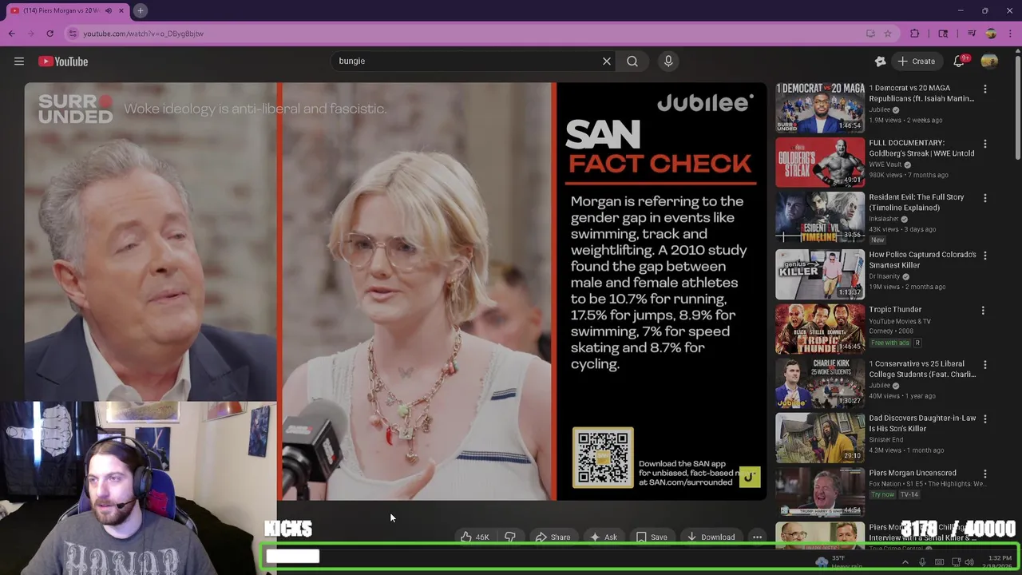This screenshot has height=575, width=1022.
Task: Open options menu for Goldberg's Streak video
Action: pos(985,145)
